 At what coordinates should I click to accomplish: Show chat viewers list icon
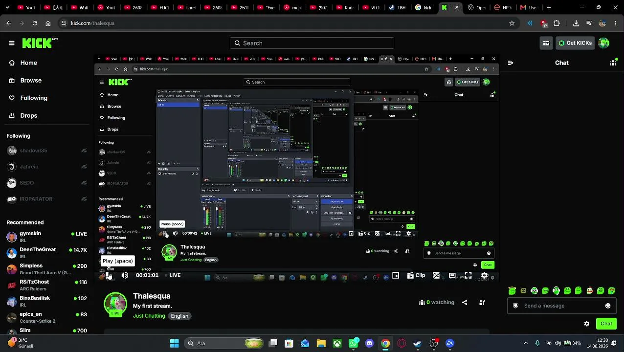click(613, 63)
